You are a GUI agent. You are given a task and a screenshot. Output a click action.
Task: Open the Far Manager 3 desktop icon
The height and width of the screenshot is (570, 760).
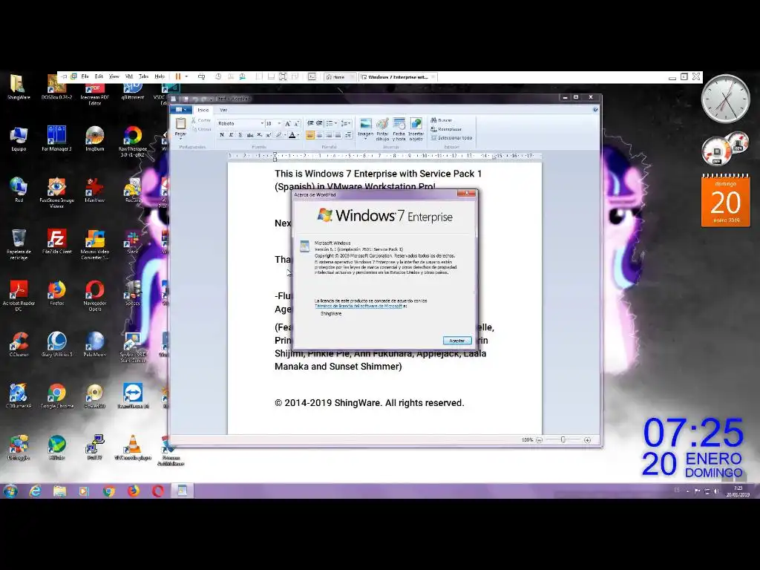click(56, 139)
